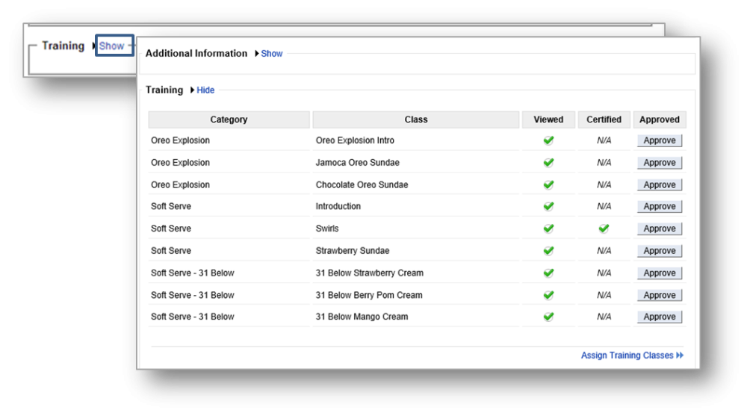Viewport: 747px width, 416px height.
Task: Click the Viewed checkmark for 31 Below Mango Cream
Action: tap(548, 317)
